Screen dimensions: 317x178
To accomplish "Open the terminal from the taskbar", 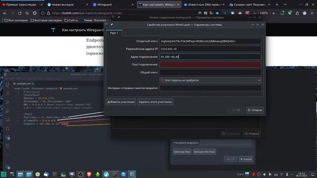I will [54, 175].
